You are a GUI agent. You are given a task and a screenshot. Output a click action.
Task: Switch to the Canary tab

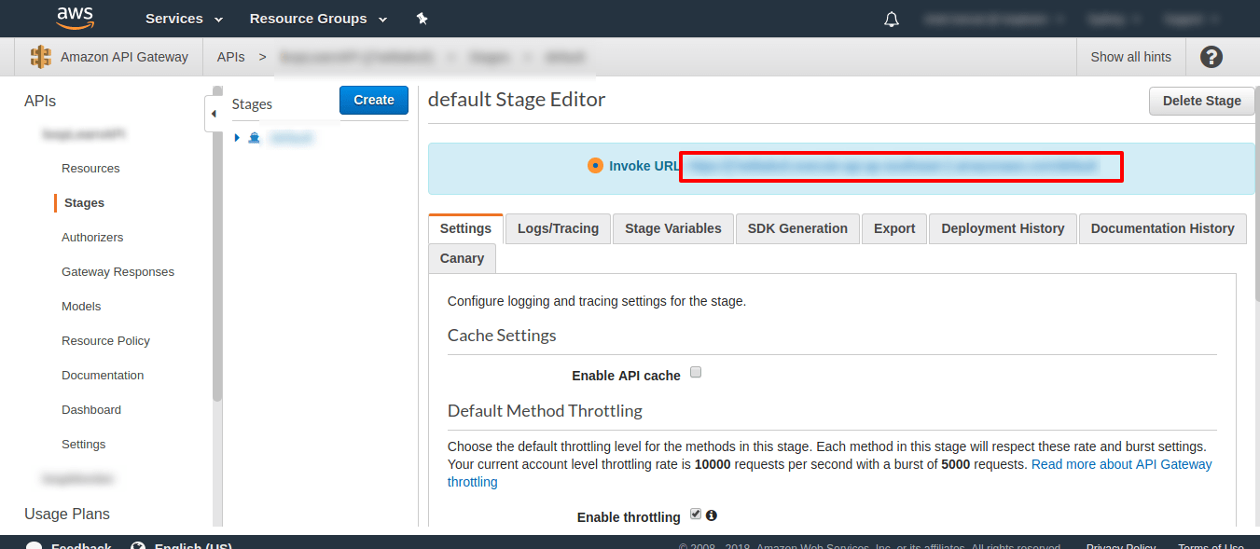coord(462,258)
